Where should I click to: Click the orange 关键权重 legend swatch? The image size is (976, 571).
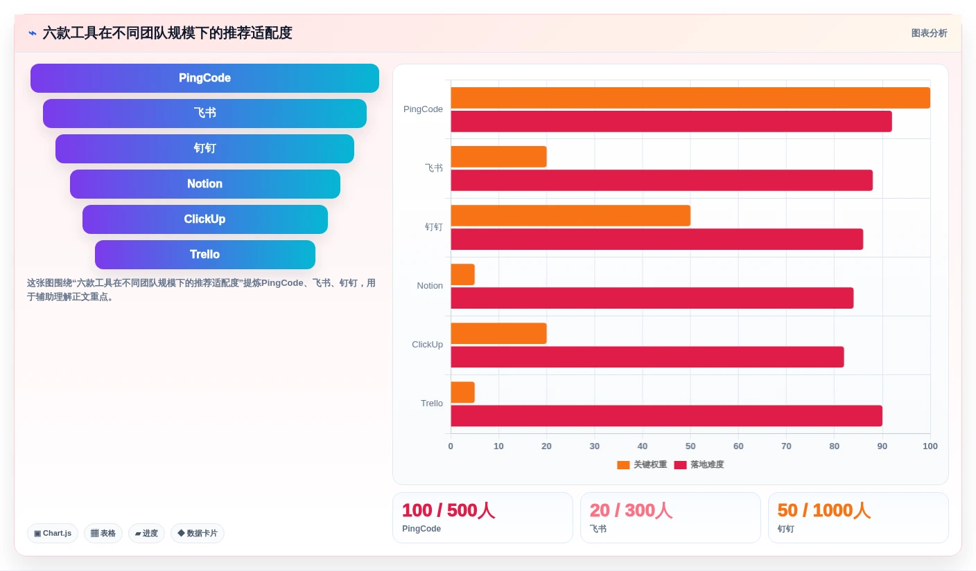point(623,465)
